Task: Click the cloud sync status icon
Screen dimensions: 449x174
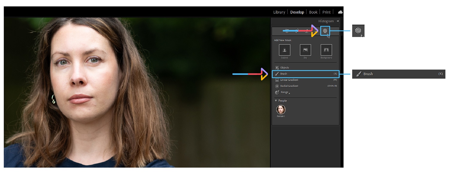Action: (x=340, y=12)
